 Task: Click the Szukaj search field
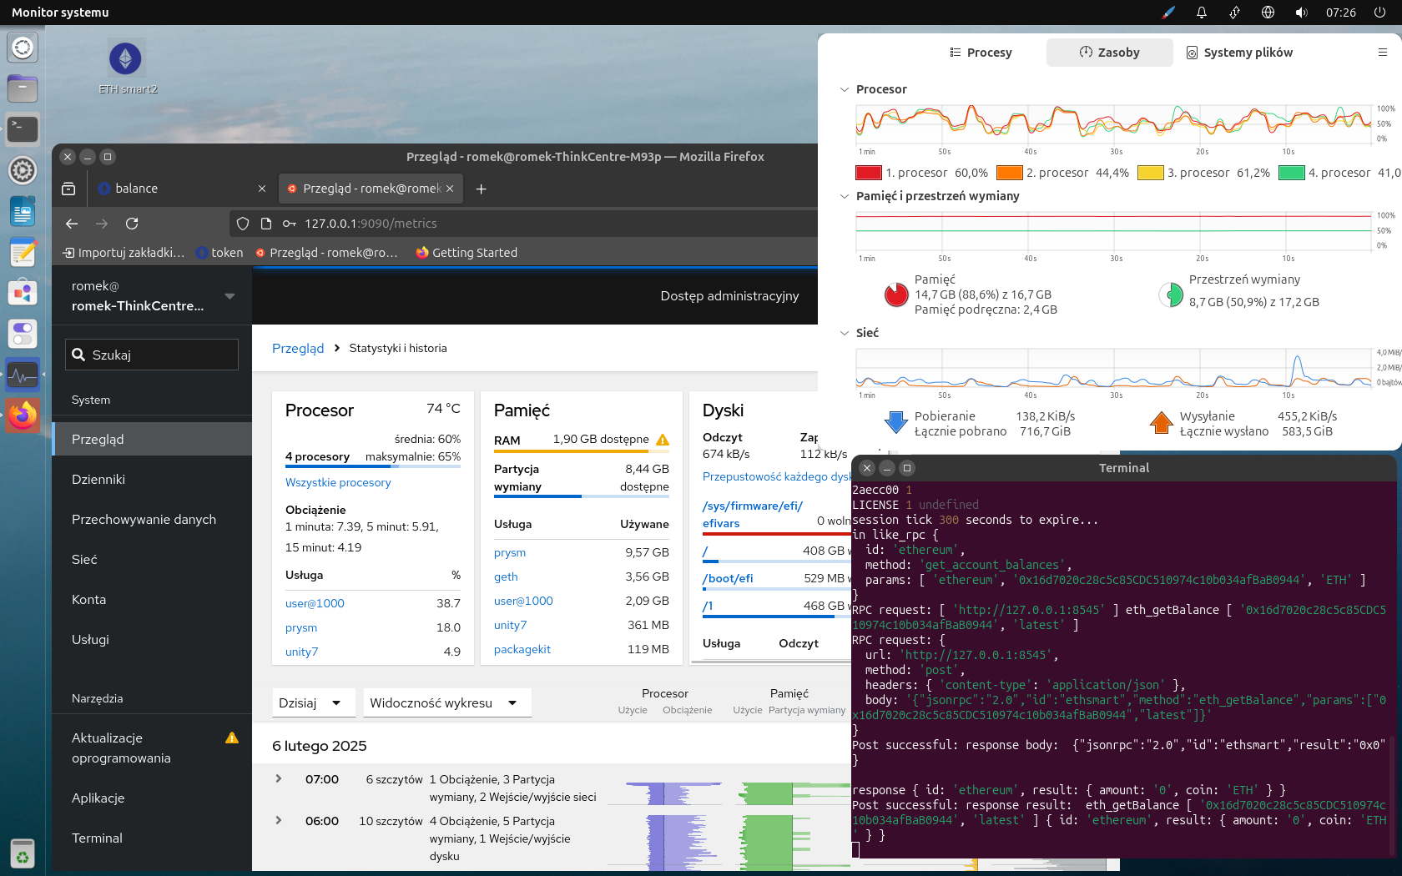[x=152, y=355]
